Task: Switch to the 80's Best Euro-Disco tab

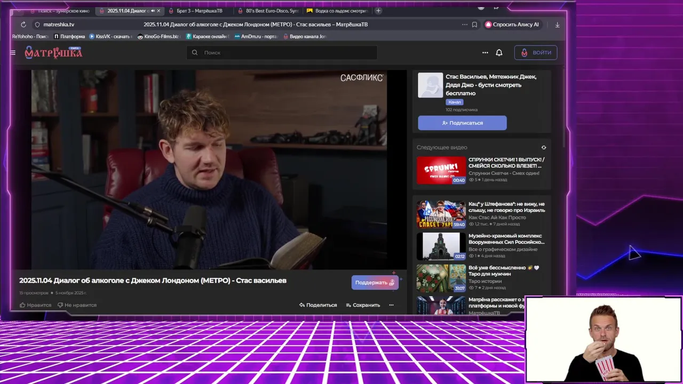Action: [268, 11]
